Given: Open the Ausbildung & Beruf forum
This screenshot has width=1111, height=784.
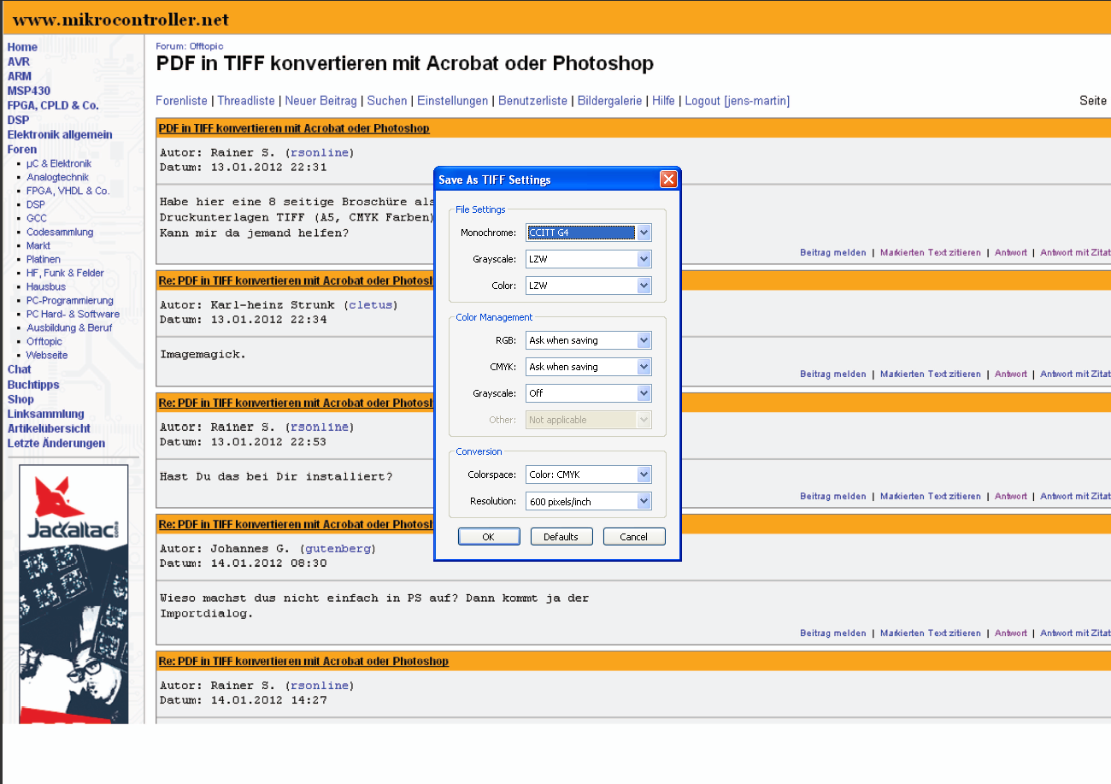Looking at the screenshot, I should (x=69, y=327).
